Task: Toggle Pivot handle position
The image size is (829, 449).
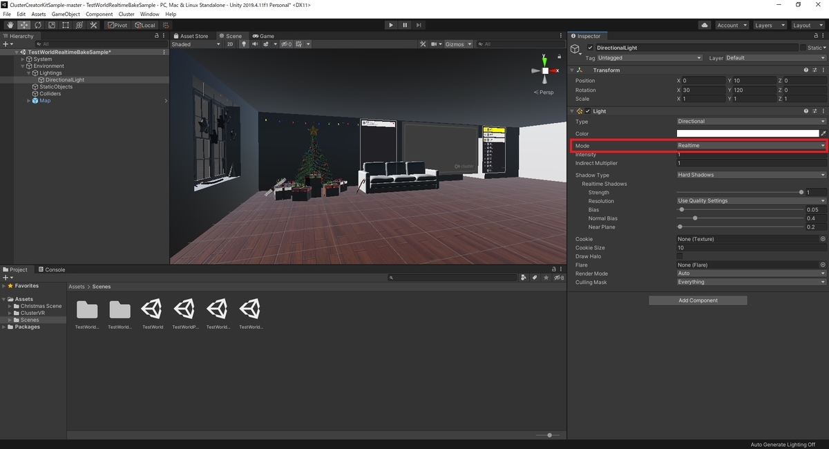Action: pyautogui.click(x=117, y=25)
